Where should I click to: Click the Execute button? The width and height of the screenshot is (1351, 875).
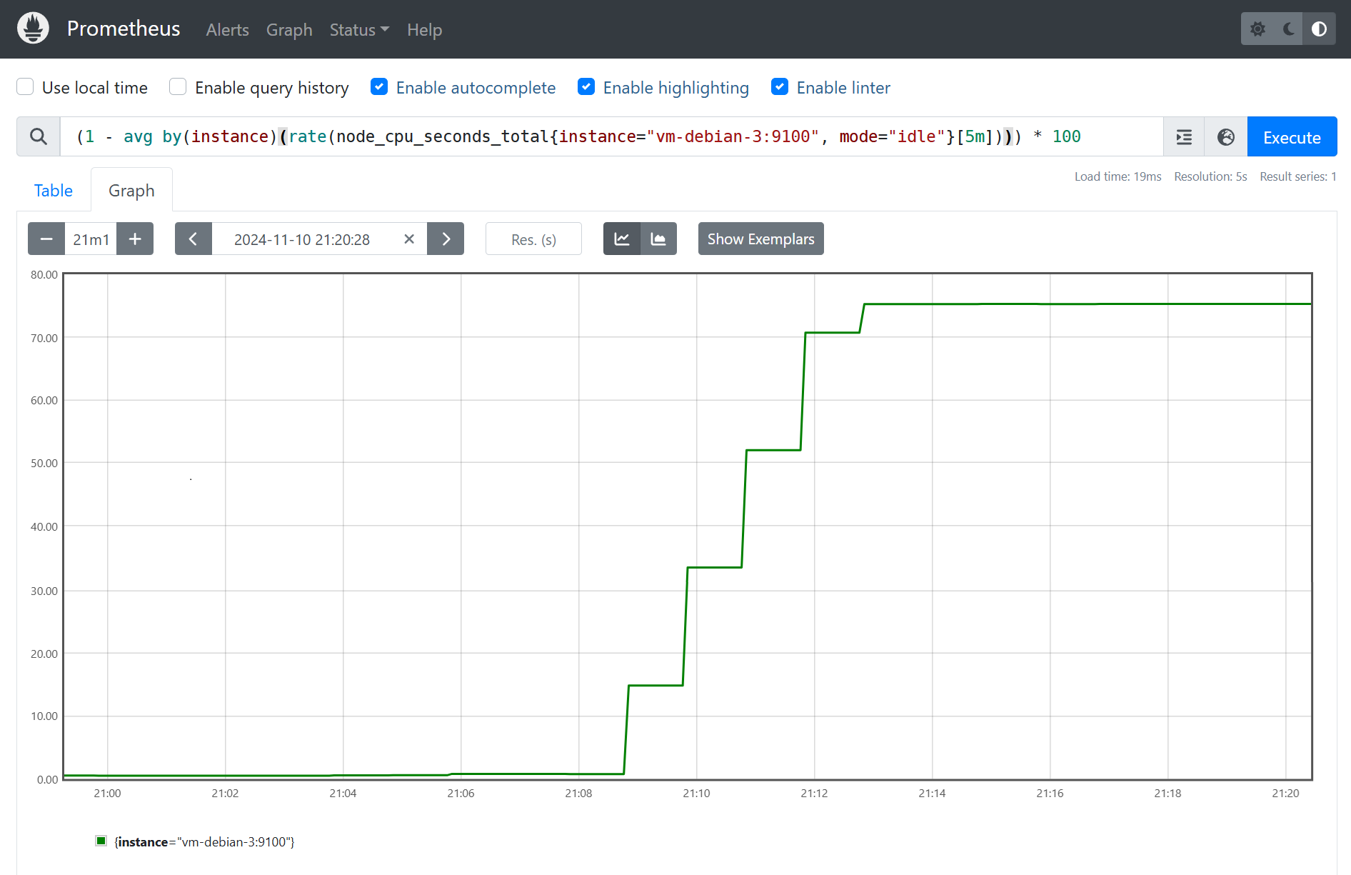point(1292,136)
